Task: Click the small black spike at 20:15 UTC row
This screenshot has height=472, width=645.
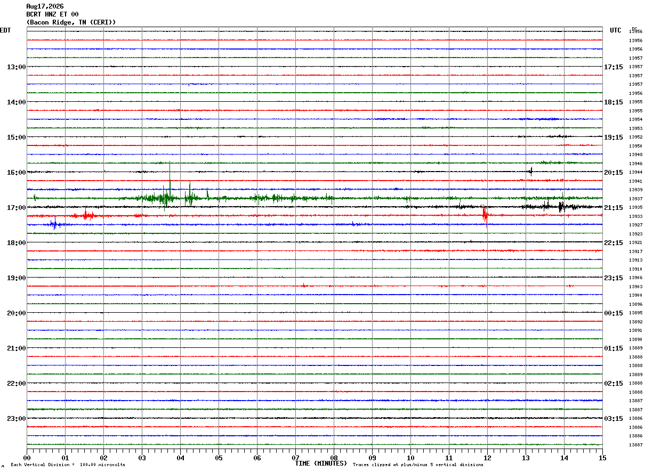Action: point(531,171)
